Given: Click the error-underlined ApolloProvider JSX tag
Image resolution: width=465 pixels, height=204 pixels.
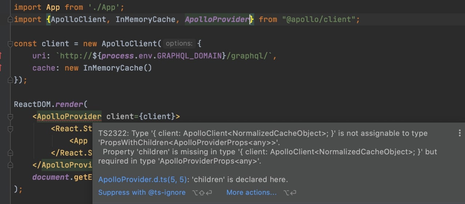Looking at the screenshot, I should 69,116.
